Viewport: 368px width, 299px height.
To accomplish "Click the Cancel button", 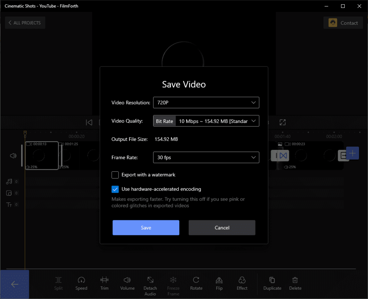I will click(222, 227).
